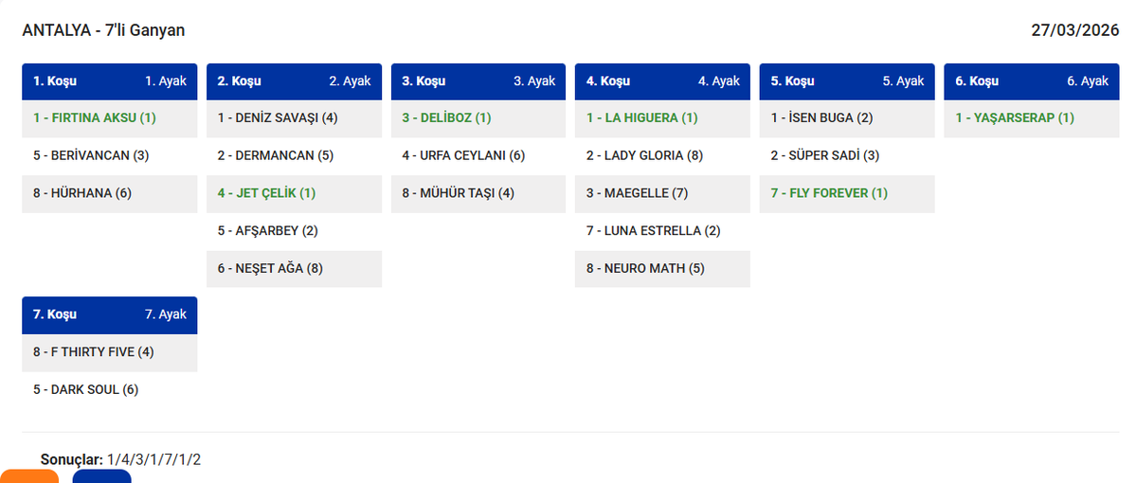Image resolution: width=1136 pixels, height=483 pixels.
Task: Click the 7. Koşu header
Action: 109,314
